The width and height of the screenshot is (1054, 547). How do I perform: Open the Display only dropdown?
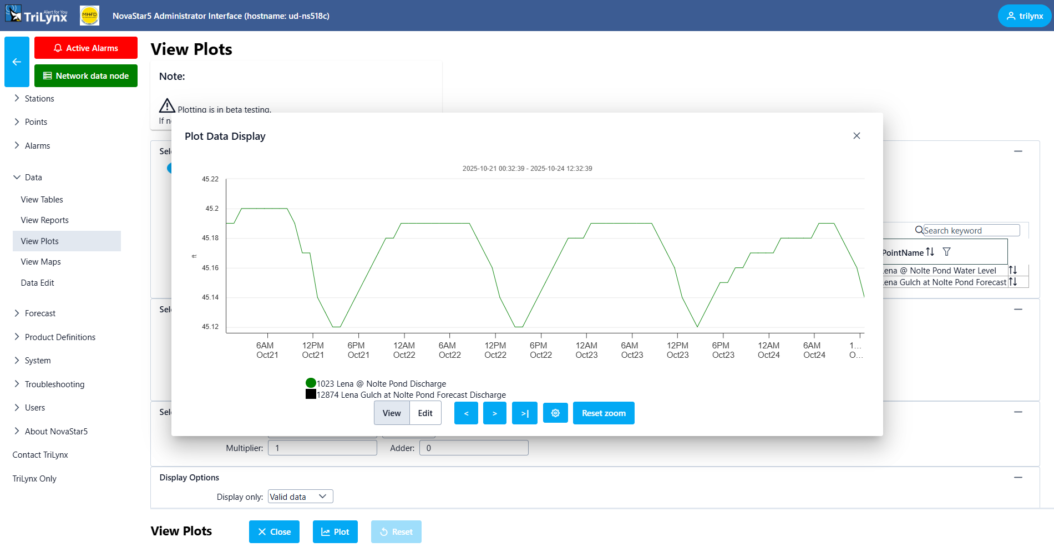pos(300,497)
